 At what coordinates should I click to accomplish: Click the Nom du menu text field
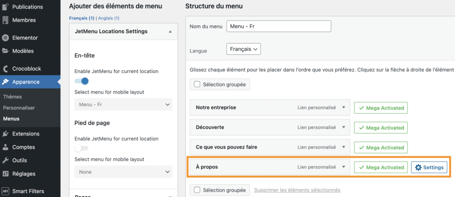tap(279, 26)
